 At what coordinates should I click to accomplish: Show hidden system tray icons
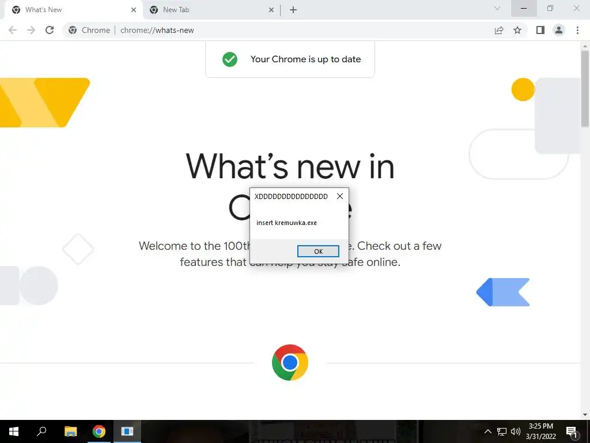coord(487,431)
